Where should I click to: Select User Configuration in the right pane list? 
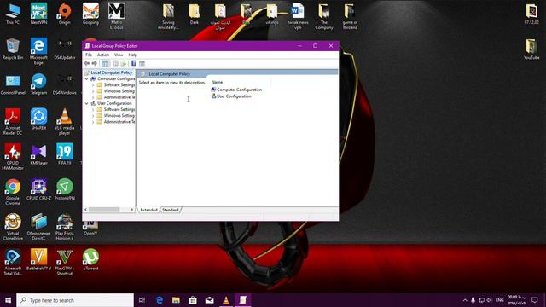pyautogui.click(x=231, y=96)
